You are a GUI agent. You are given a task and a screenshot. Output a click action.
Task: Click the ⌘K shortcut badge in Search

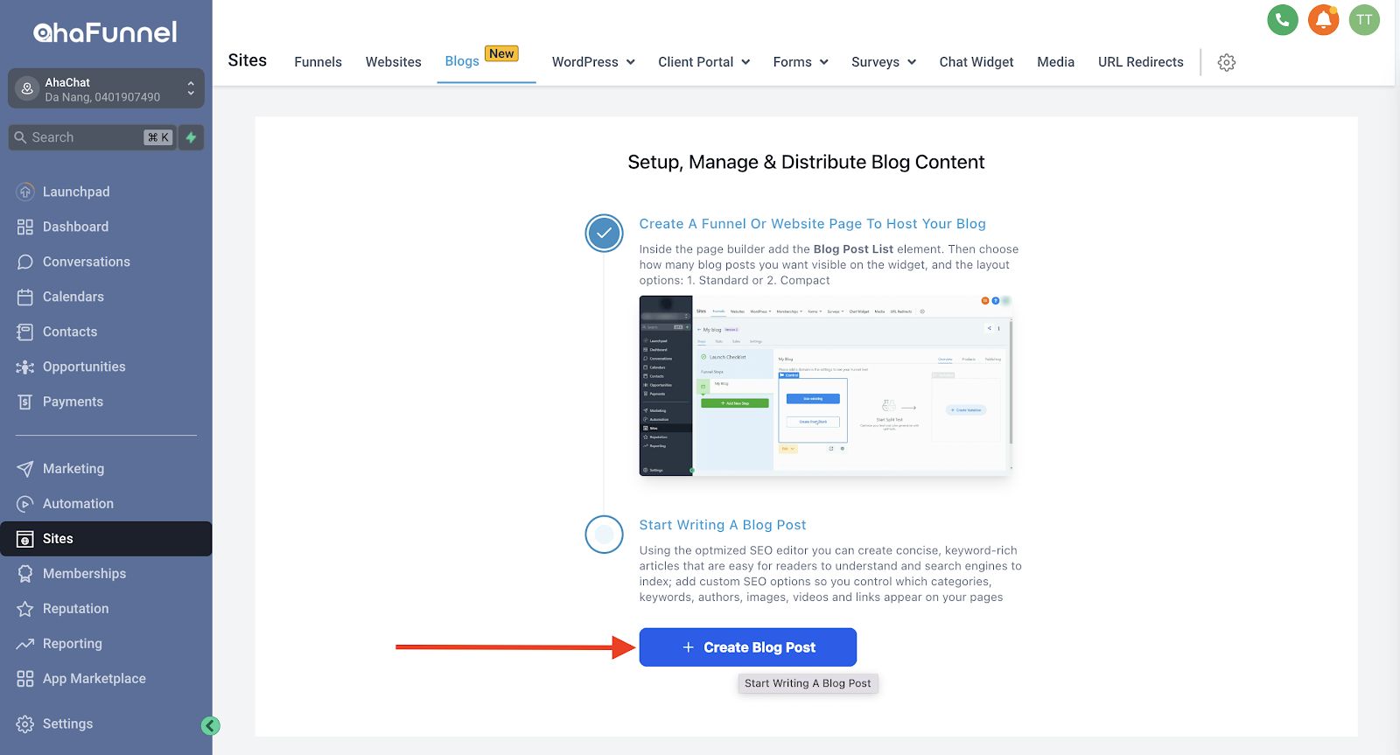[x=158, y=137]
